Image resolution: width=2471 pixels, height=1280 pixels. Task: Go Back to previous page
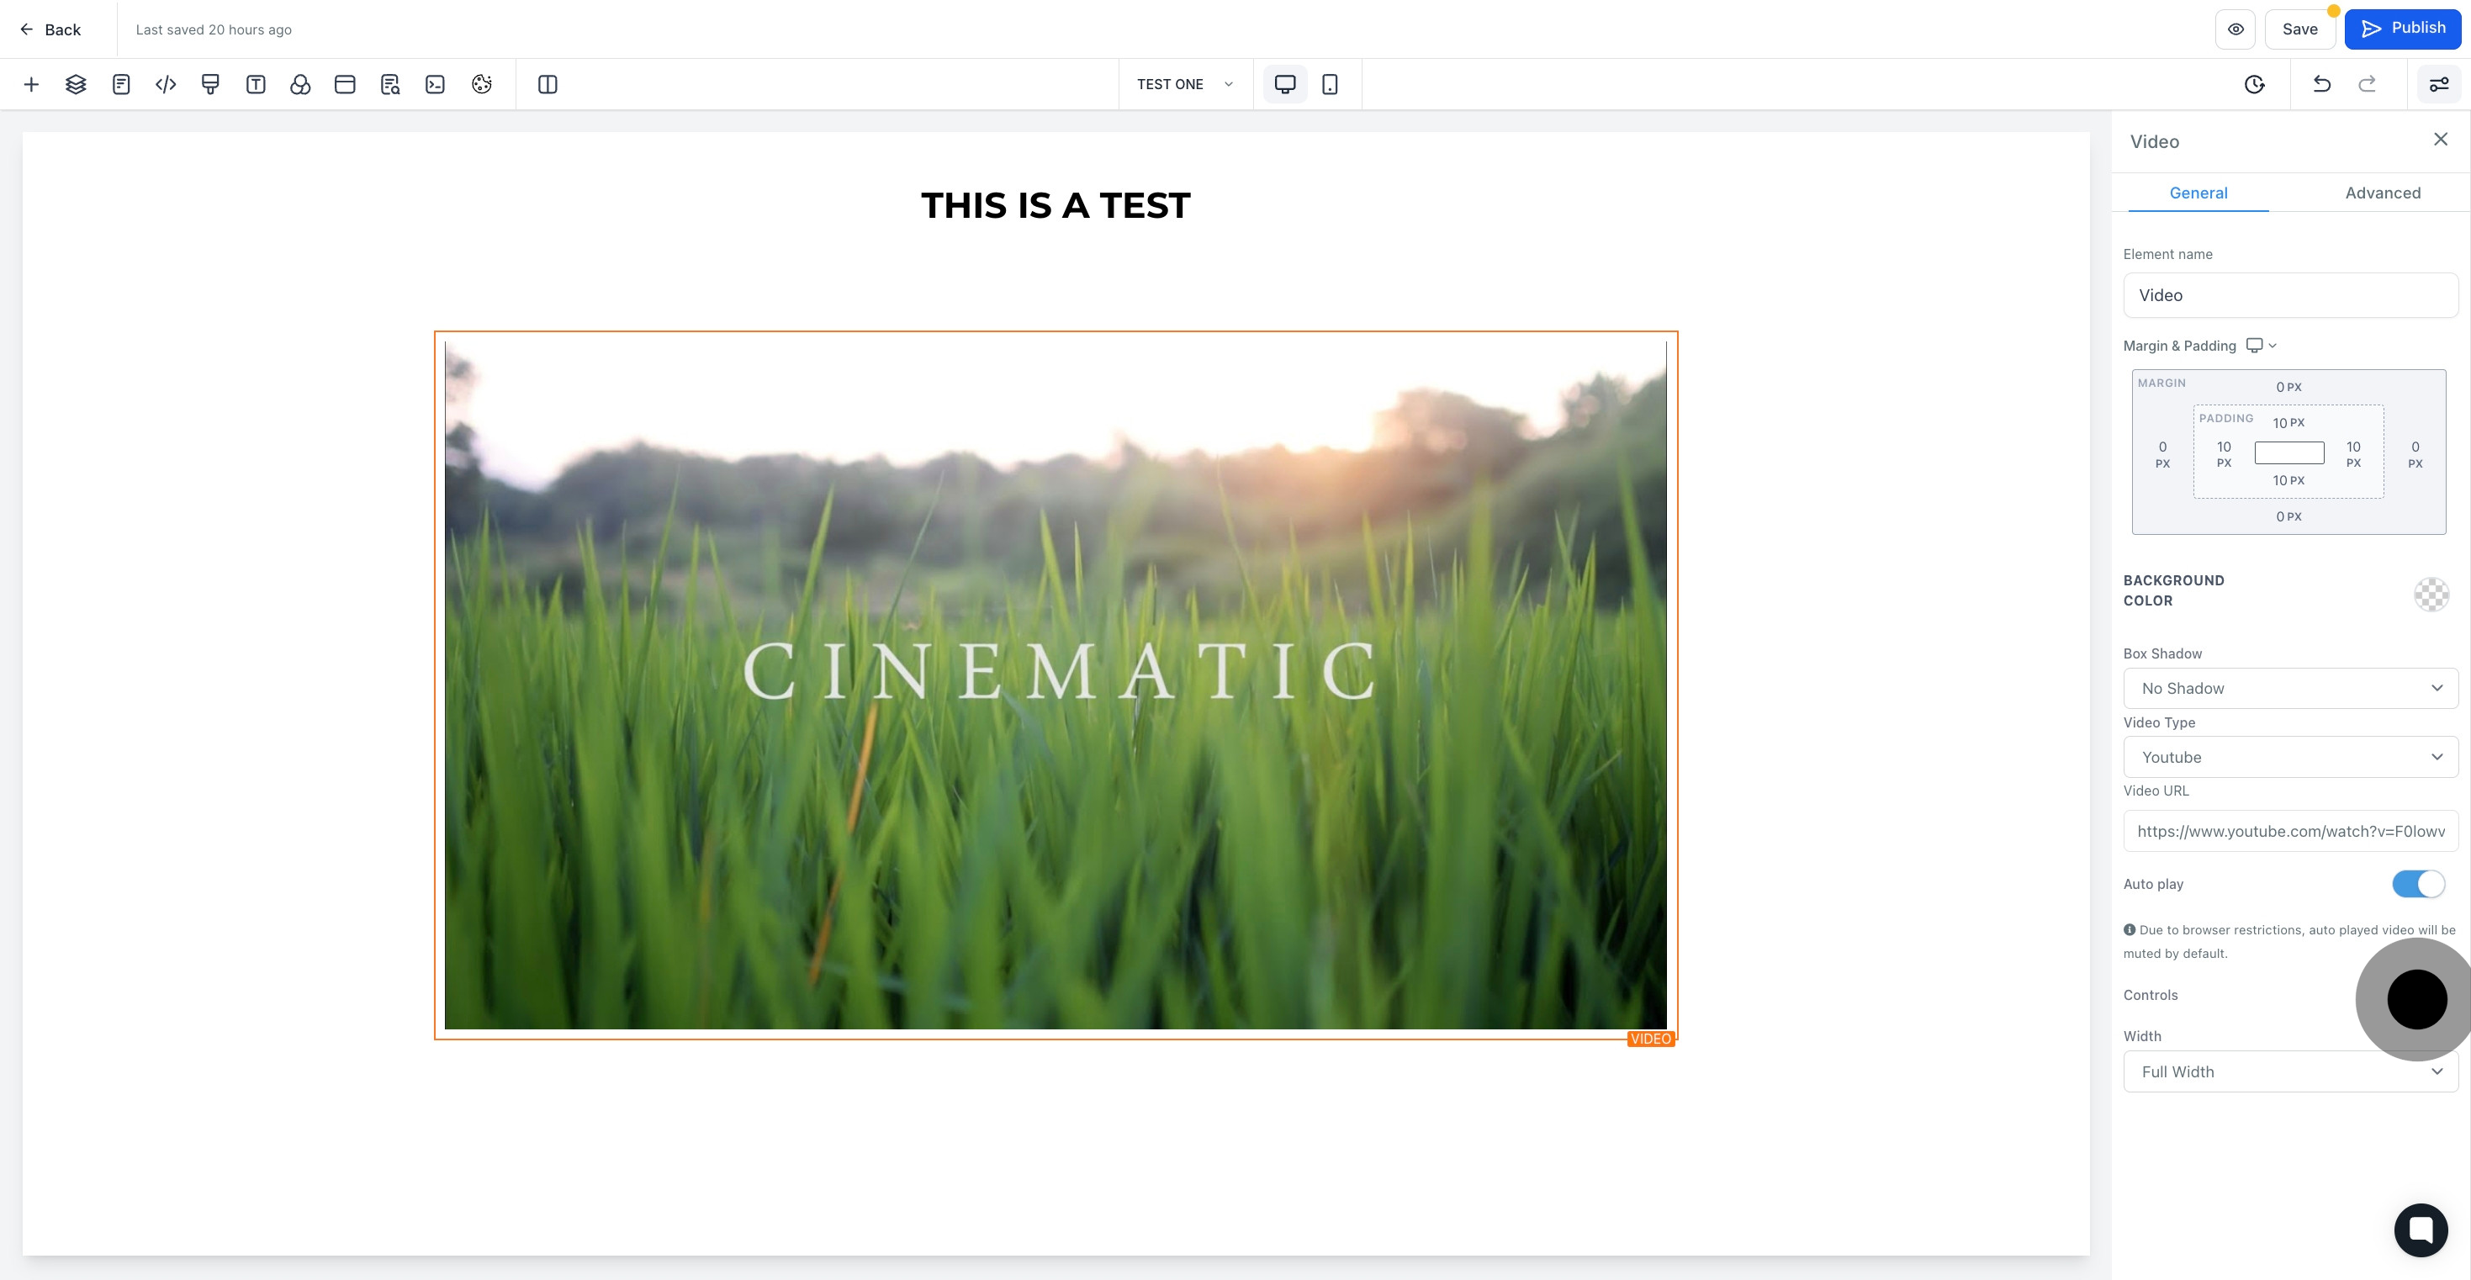50,29
